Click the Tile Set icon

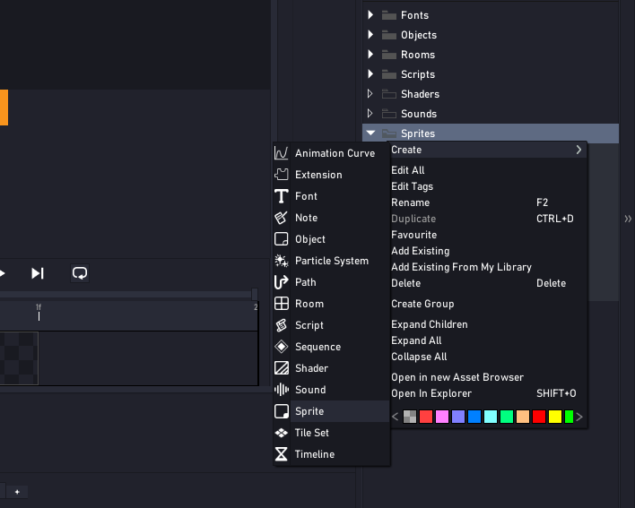point(282,433)
